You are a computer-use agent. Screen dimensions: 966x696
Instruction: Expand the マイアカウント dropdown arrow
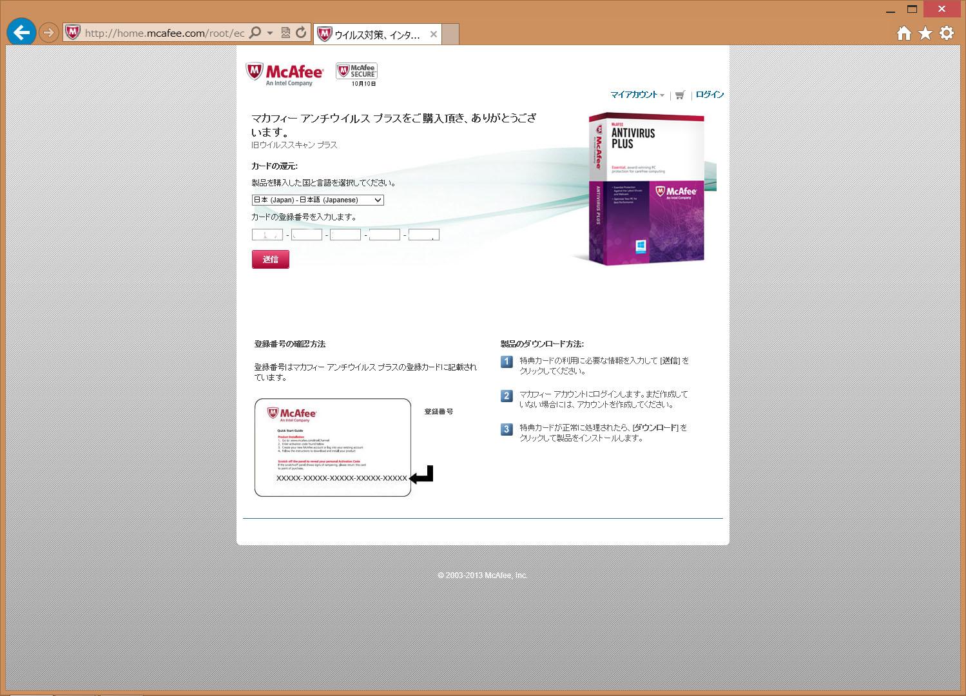point(662,95)
